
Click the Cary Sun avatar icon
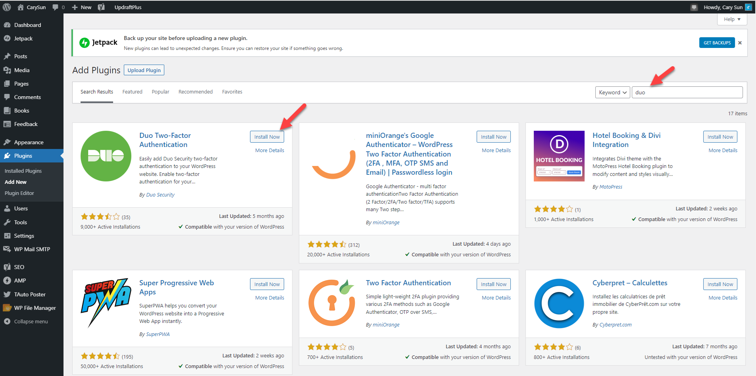pyautogui.click(x=748, y=7)
